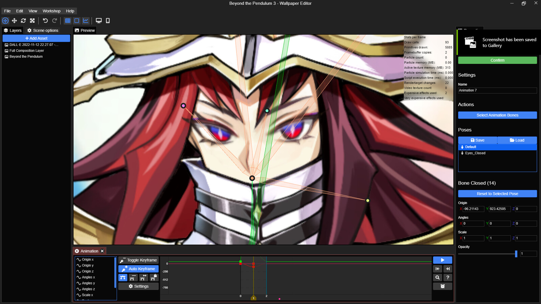Open the Layers tab

(13, 30)
